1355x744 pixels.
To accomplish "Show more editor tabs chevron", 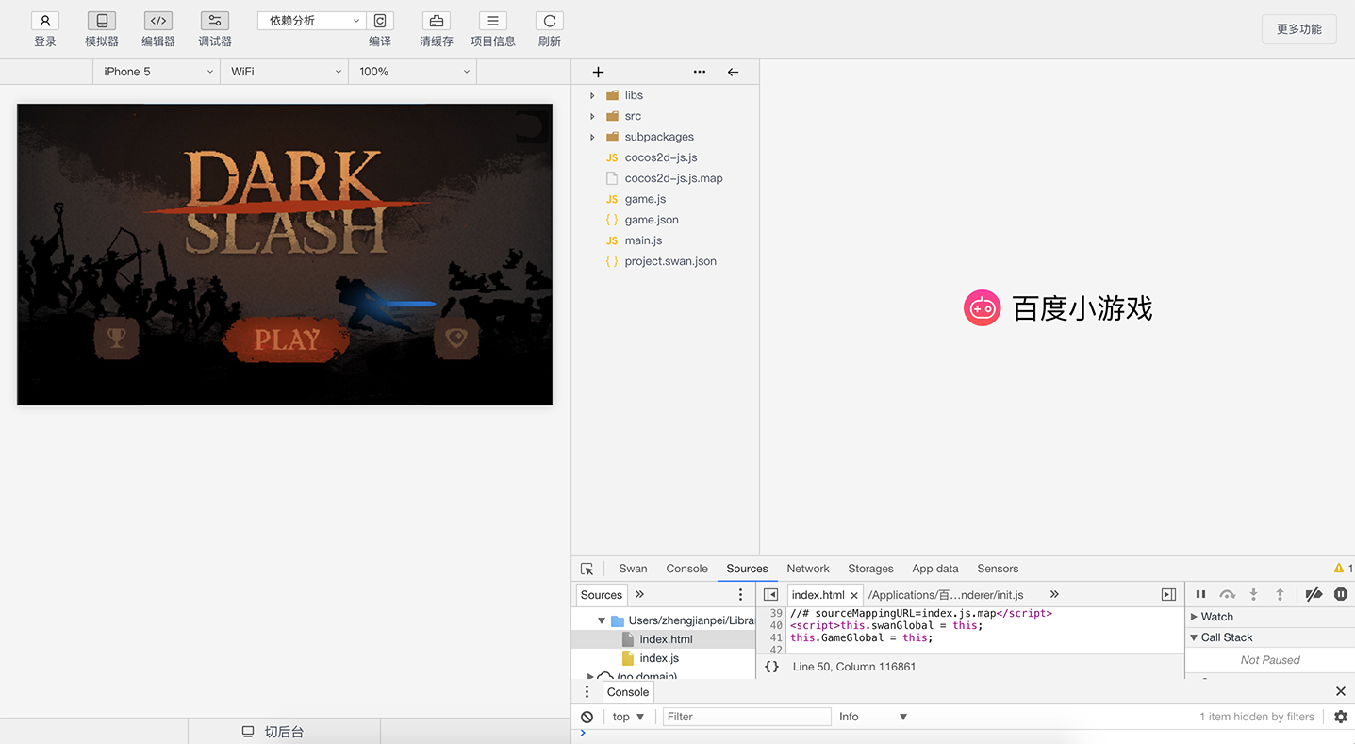I will pyautogui.click(x=1054, y=594).
